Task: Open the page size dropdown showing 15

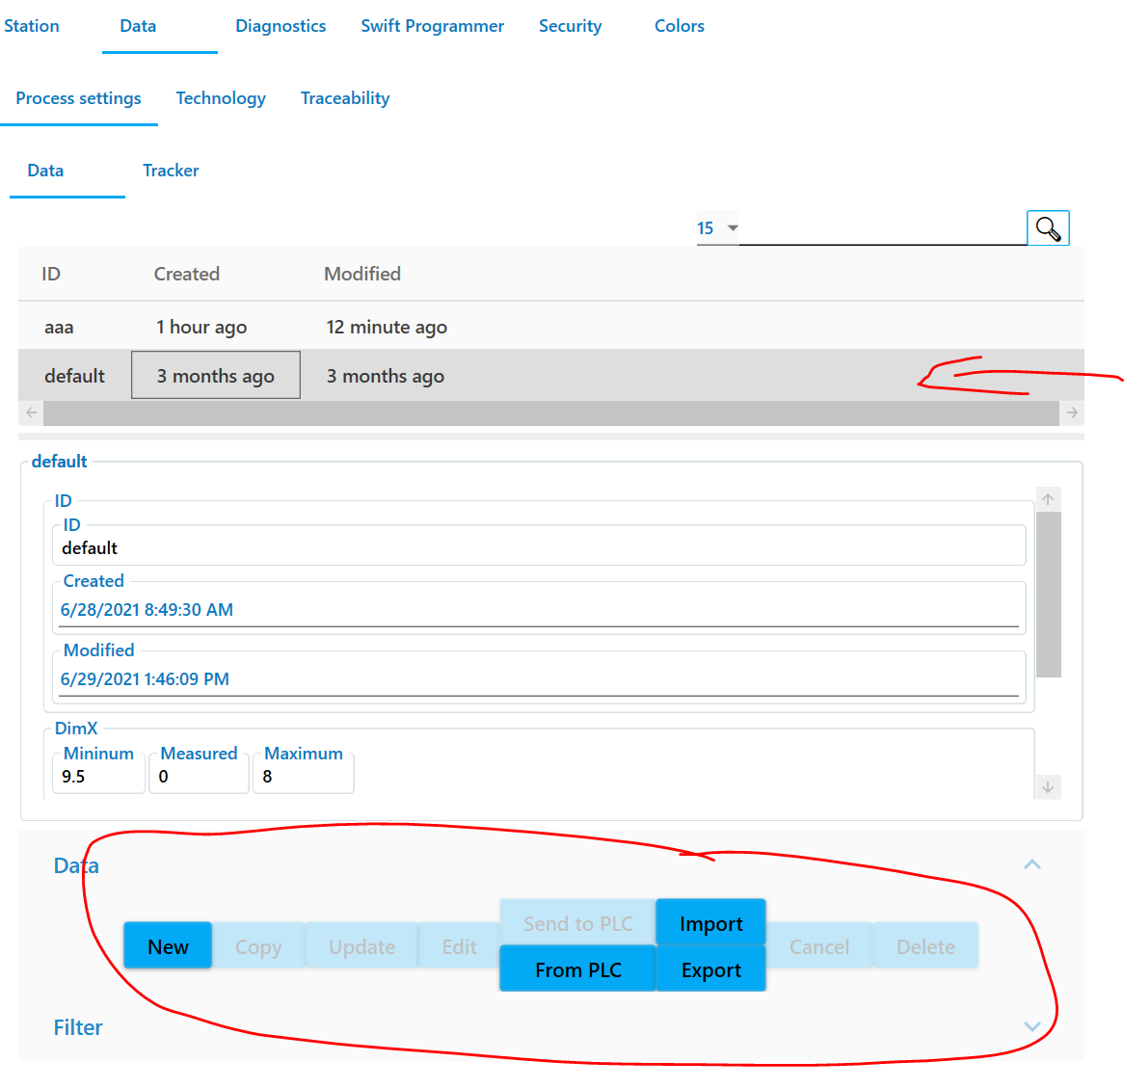Action: [717, 227]
